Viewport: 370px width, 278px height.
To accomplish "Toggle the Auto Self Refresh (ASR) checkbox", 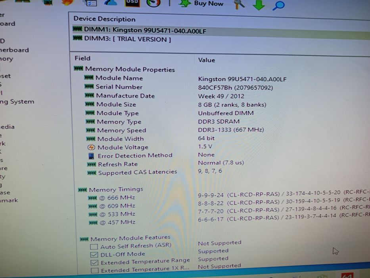I will click(94, 247).
